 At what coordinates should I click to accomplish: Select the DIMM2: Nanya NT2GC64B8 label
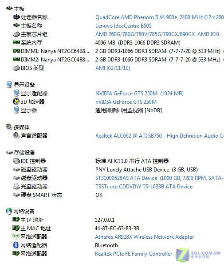point(55,60)
